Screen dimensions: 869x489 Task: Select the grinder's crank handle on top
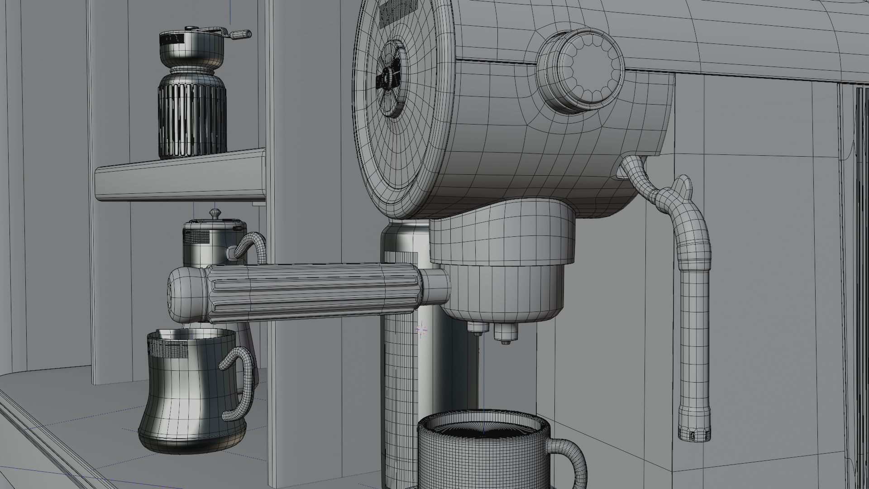tap(219, 33)
